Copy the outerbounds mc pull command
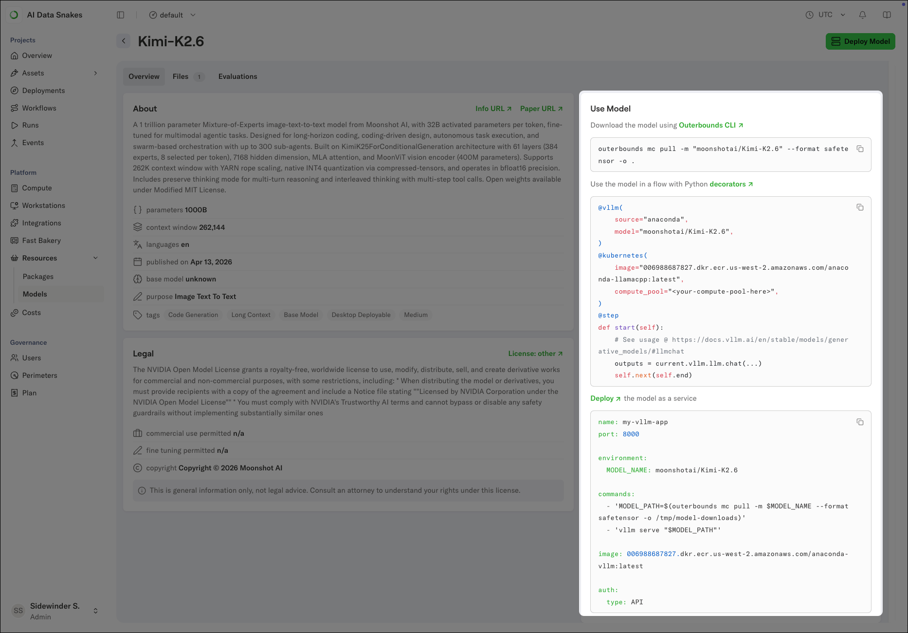Viewport: 908px width, 633px height. pyautogui.click(x=860, y=149)
